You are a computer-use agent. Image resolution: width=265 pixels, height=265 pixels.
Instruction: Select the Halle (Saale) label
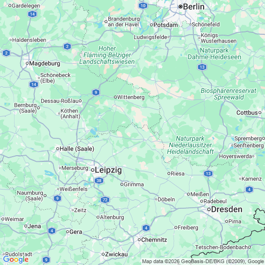tap(77, 149)
